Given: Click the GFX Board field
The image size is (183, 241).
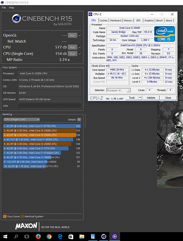Looking at the screenshot, I should [x=50, y=99].
